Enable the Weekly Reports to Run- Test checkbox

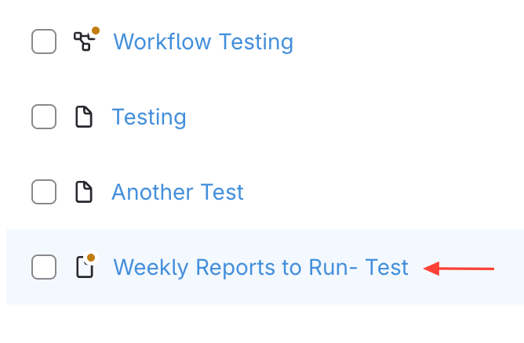44,268
